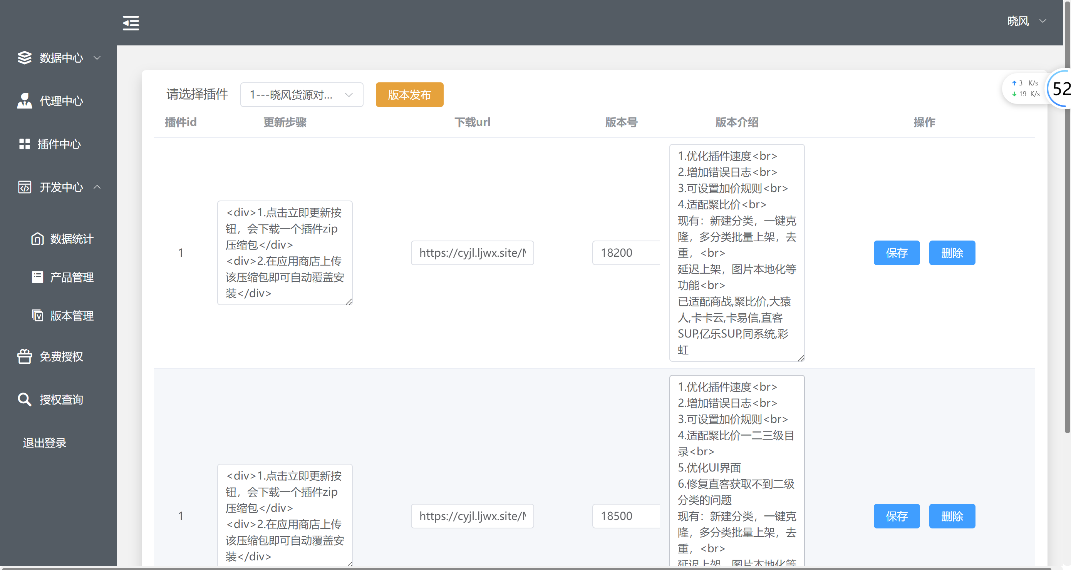
Task: Click the 晓风 username at top right
Action: coord(1018,21)
